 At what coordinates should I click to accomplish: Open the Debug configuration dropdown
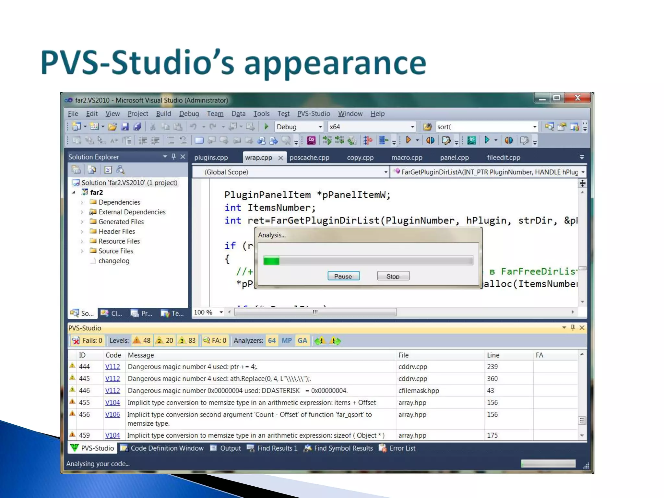coord(320,127)
